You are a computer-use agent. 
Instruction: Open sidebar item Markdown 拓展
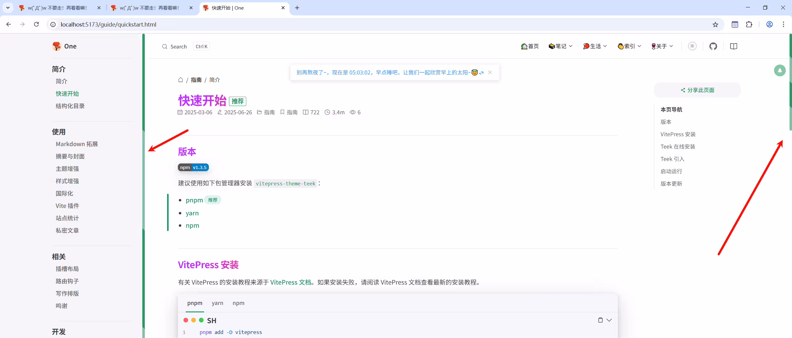(x=77, y=144)
